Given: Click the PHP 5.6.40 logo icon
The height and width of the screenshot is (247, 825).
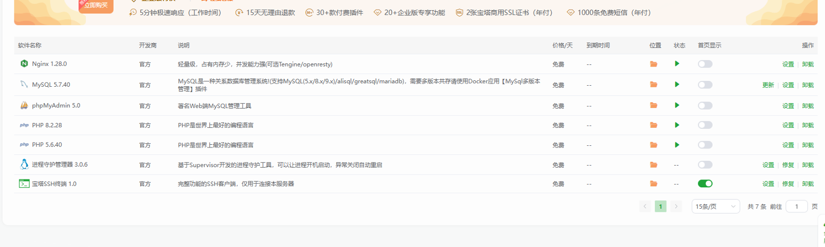Looking at the screenshot, I should click(24, 145).
